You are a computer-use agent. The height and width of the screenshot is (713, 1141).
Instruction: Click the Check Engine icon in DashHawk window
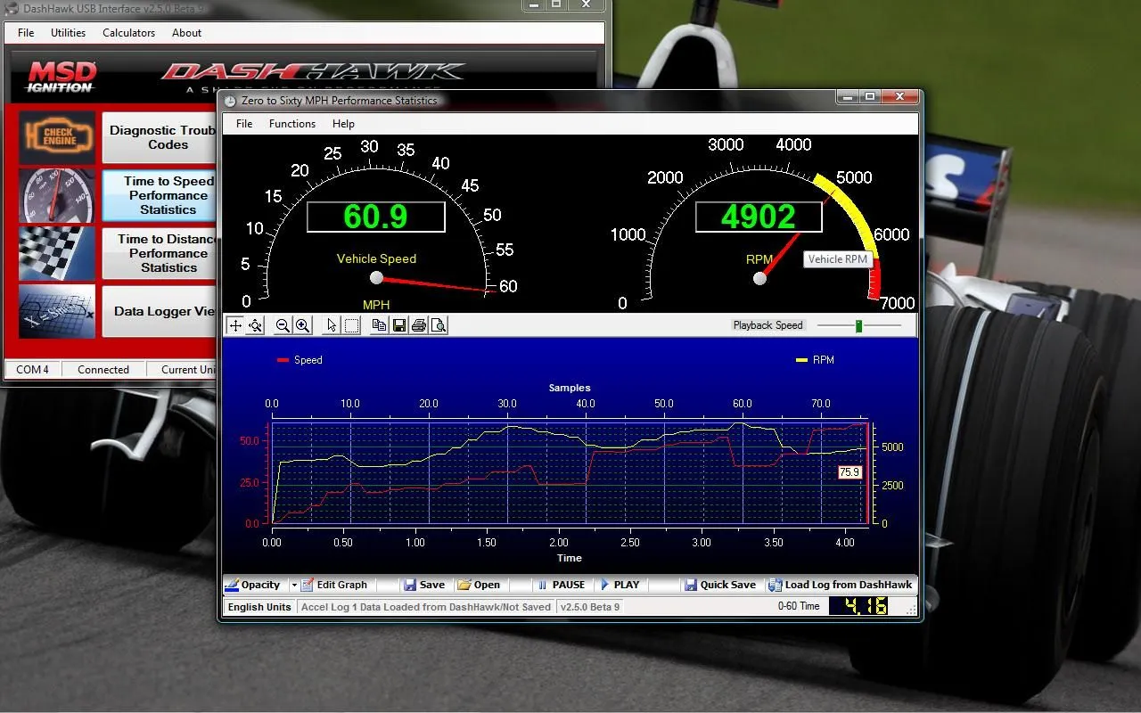pos(56,138)
